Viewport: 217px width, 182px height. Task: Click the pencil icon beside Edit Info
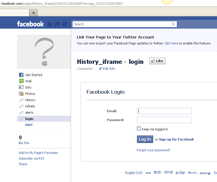click(x=100, y=69)
